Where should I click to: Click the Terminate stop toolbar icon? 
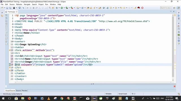click(x=33, y=8)
